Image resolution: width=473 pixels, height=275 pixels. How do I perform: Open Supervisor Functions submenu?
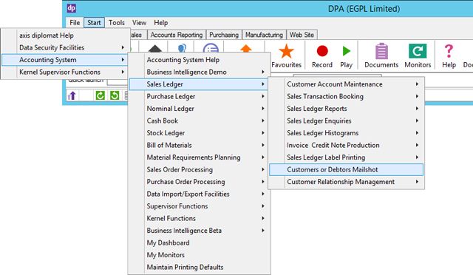click(199, 206)
